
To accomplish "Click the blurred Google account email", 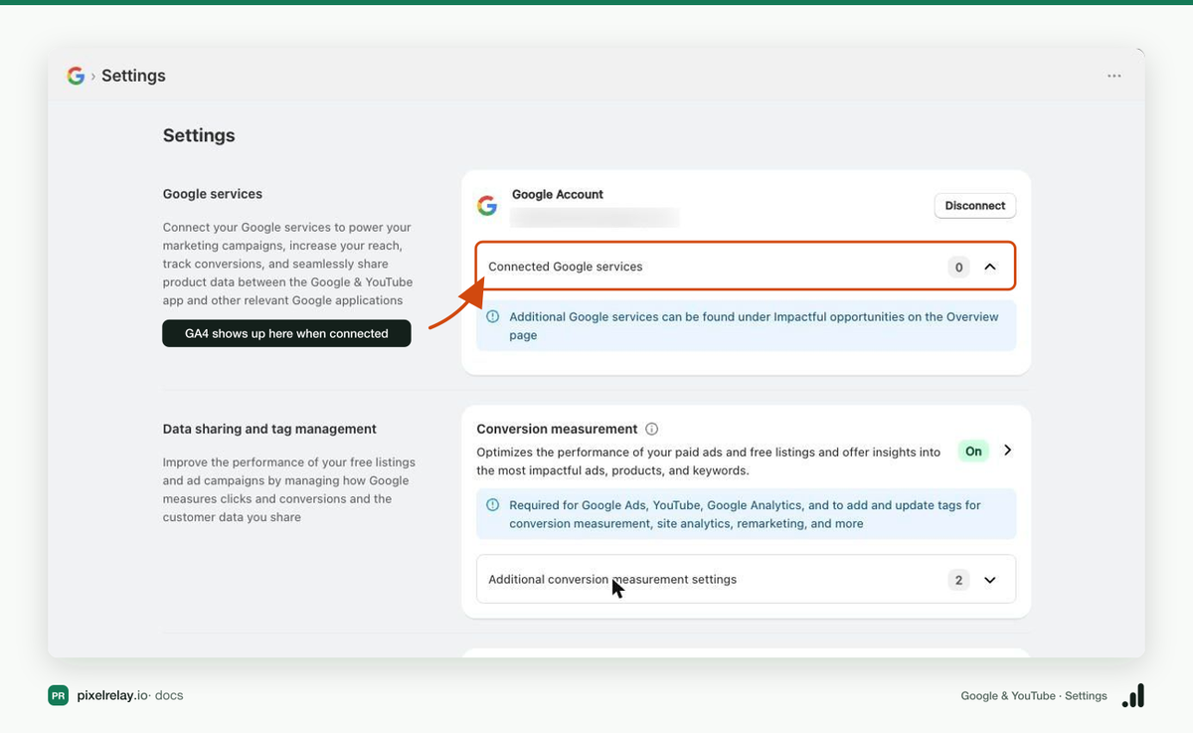I will (x=595, y=217).
